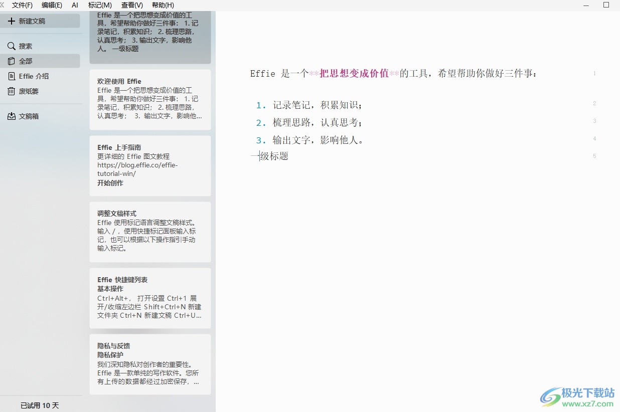Click line number 5 in editor margin
The width and height of the screenshot is (620, 412).
tap(594, 156)
